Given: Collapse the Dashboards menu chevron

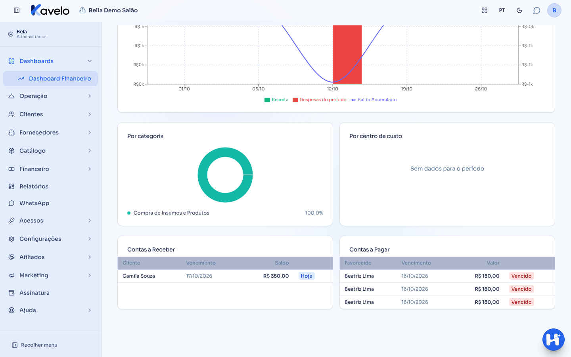Looking at the screenshot, I should point(90,61).
